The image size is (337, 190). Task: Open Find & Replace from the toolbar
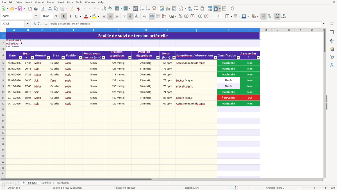[104, 9]
